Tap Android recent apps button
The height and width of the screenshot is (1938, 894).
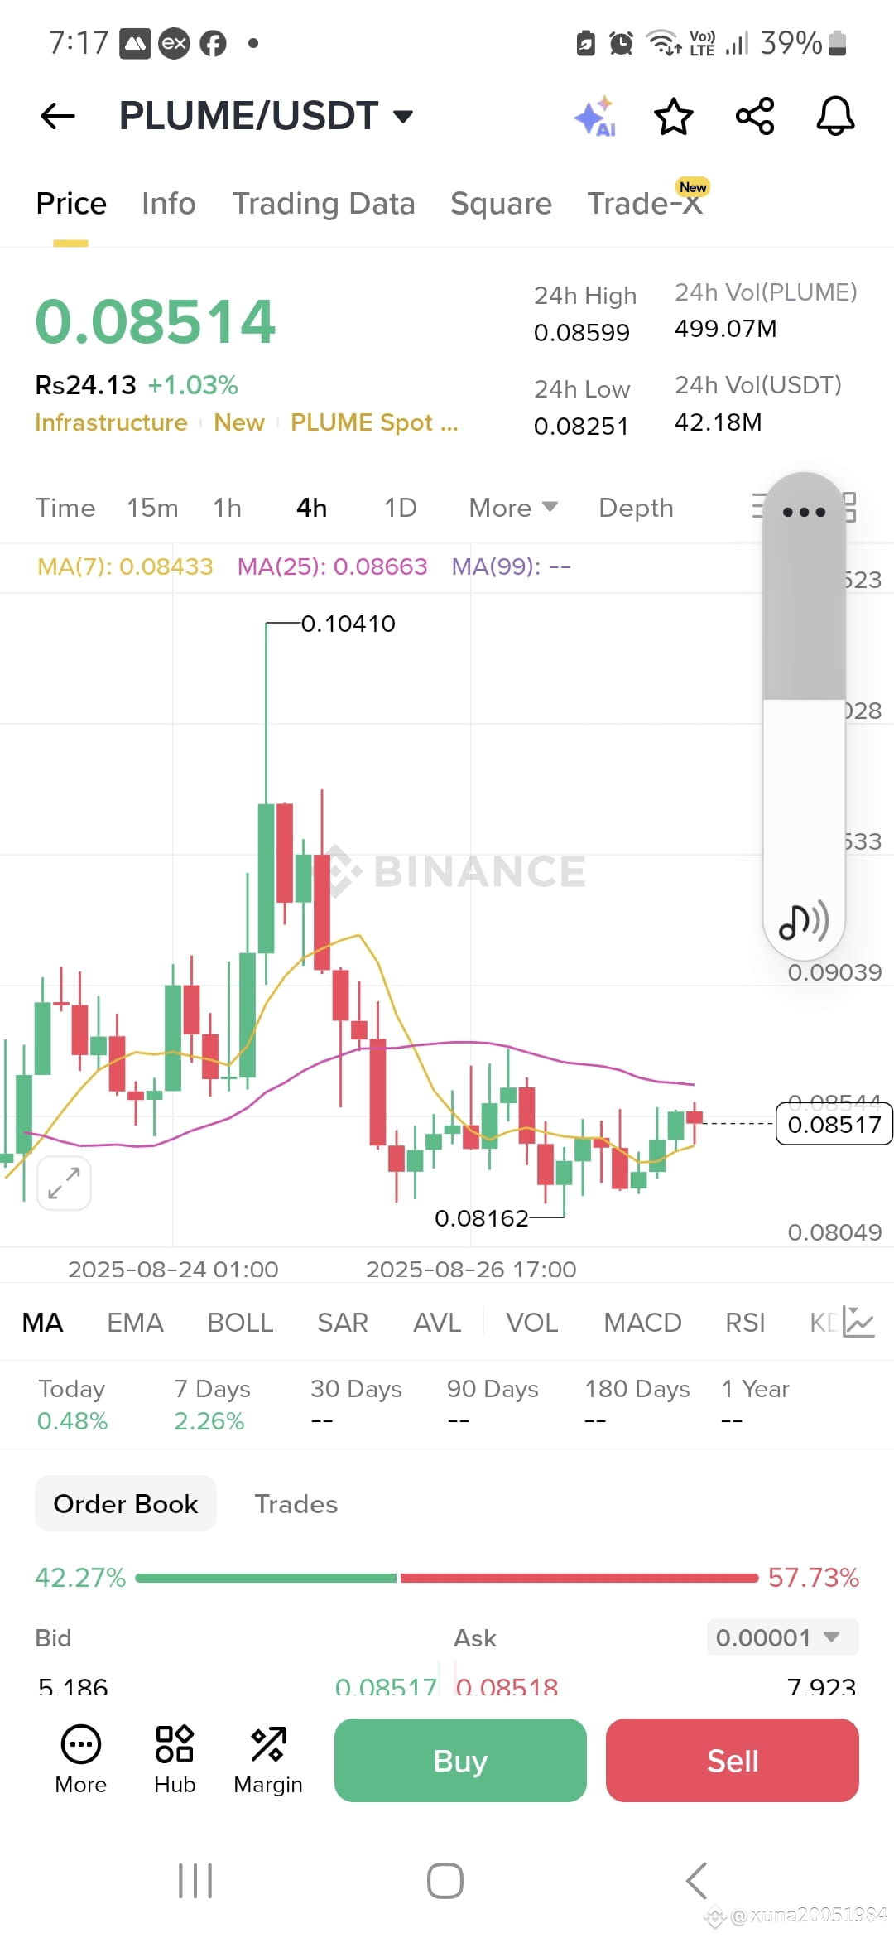pos(195,1881)
